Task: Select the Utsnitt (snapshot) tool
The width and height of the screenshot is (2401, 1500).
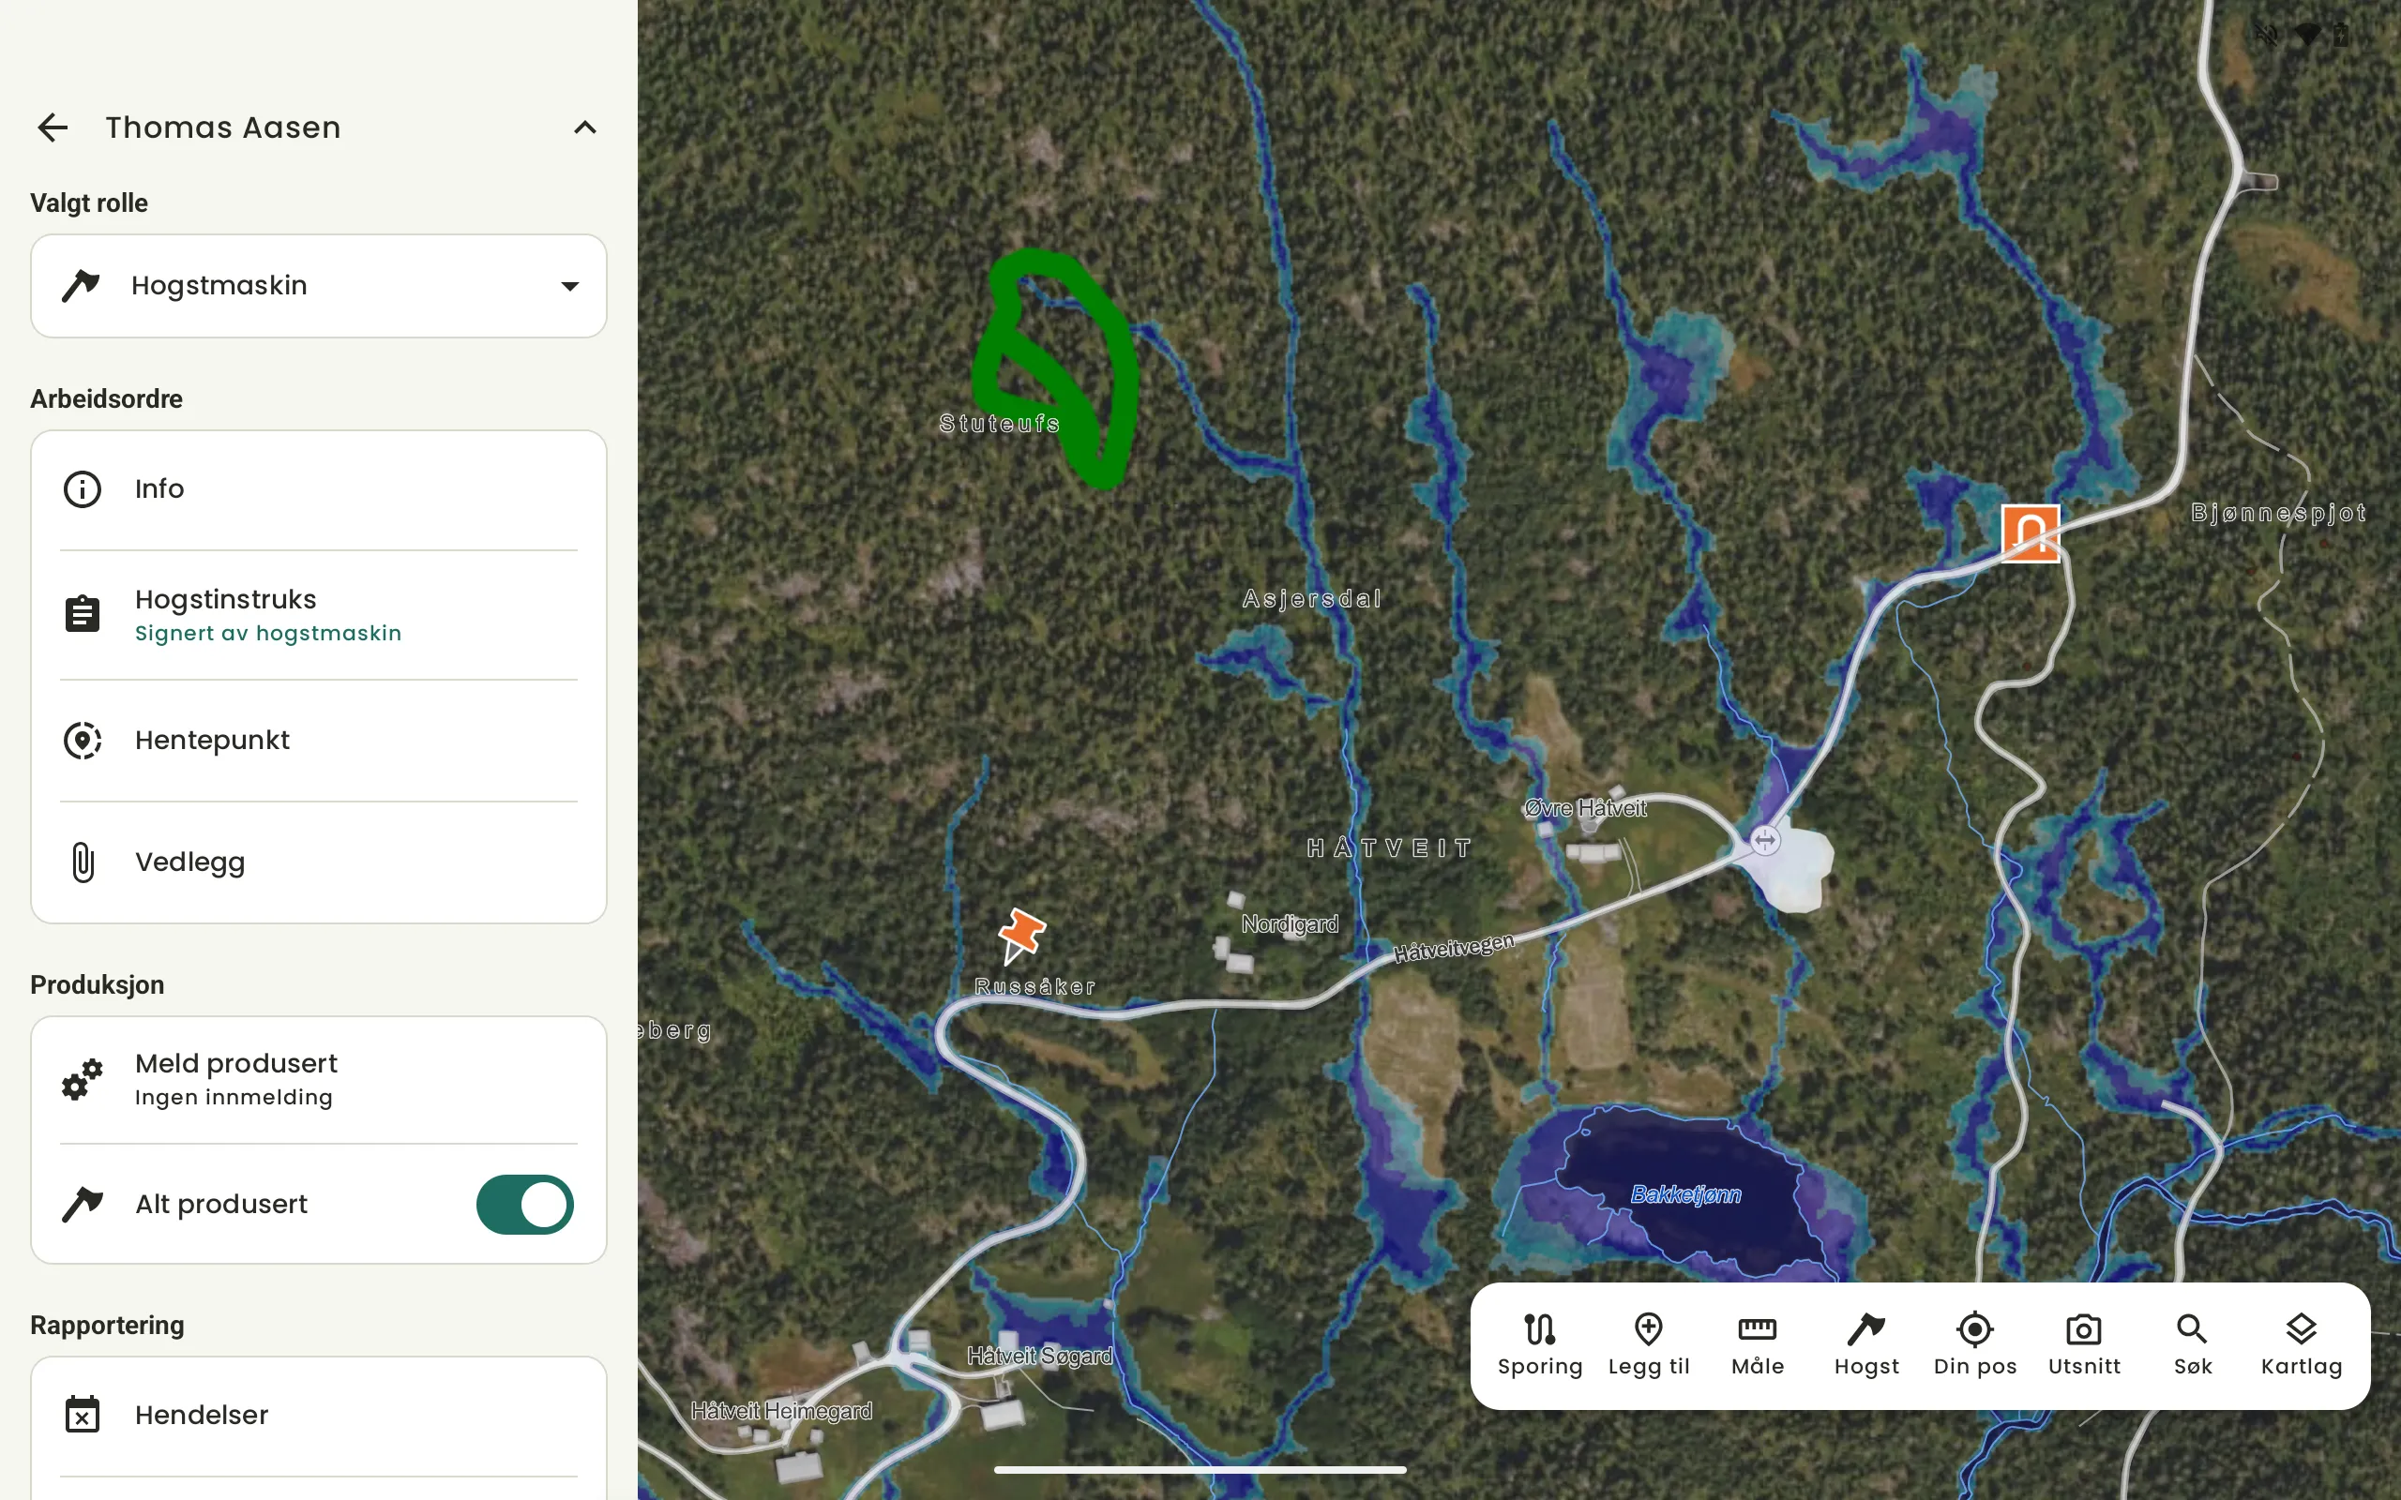Action: coord(2083,1344)
